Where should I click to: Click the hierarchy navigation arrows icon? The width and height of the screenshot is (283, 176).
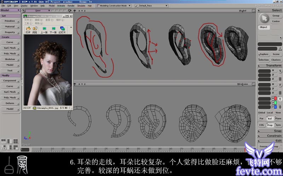point(280,49)
